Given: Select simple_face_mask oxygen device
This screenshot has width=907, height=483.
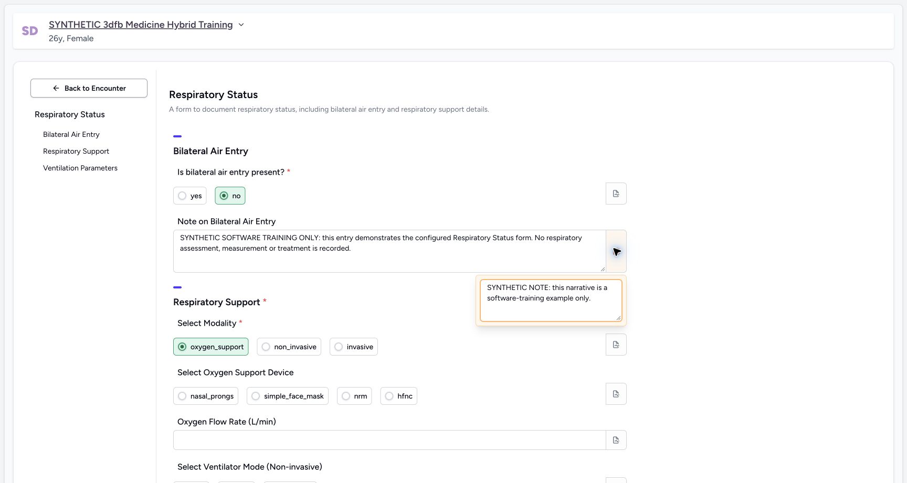Looking at the screenshot, I should click(288, 396).
